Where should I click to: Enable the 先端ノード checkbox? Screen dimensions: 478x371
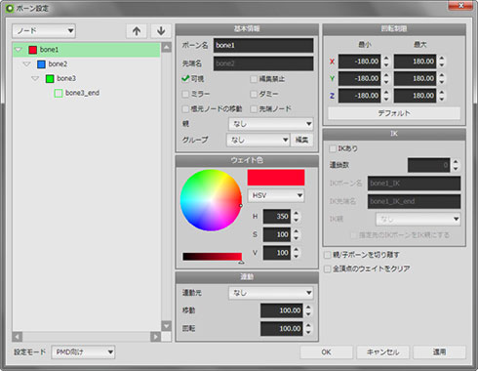[254, 108]
